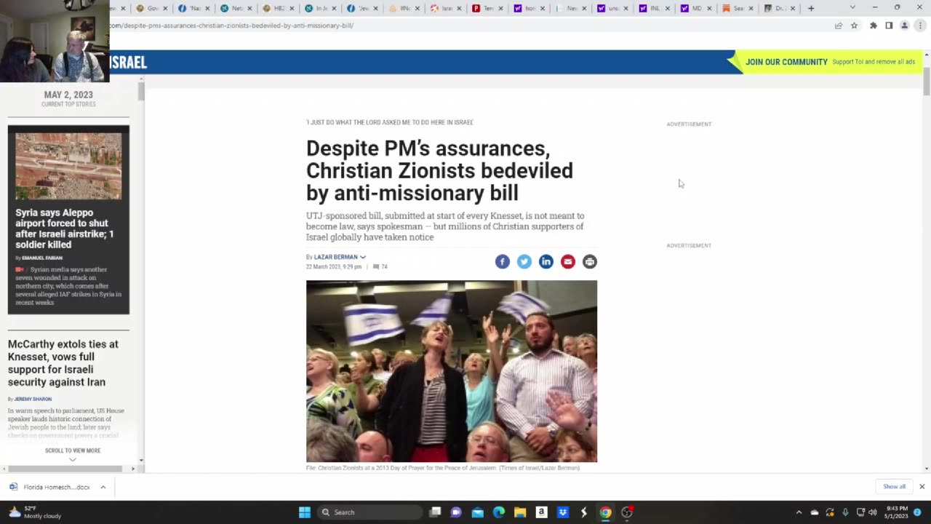Click the microphone tray icon
This screenshot has width=931, height=524.
845,512
